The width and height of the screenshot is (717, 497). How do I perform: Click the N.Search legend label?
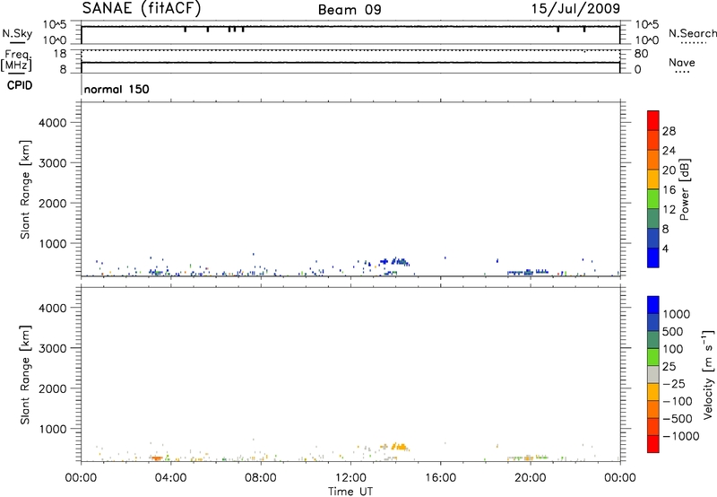(x=692, y=33)
